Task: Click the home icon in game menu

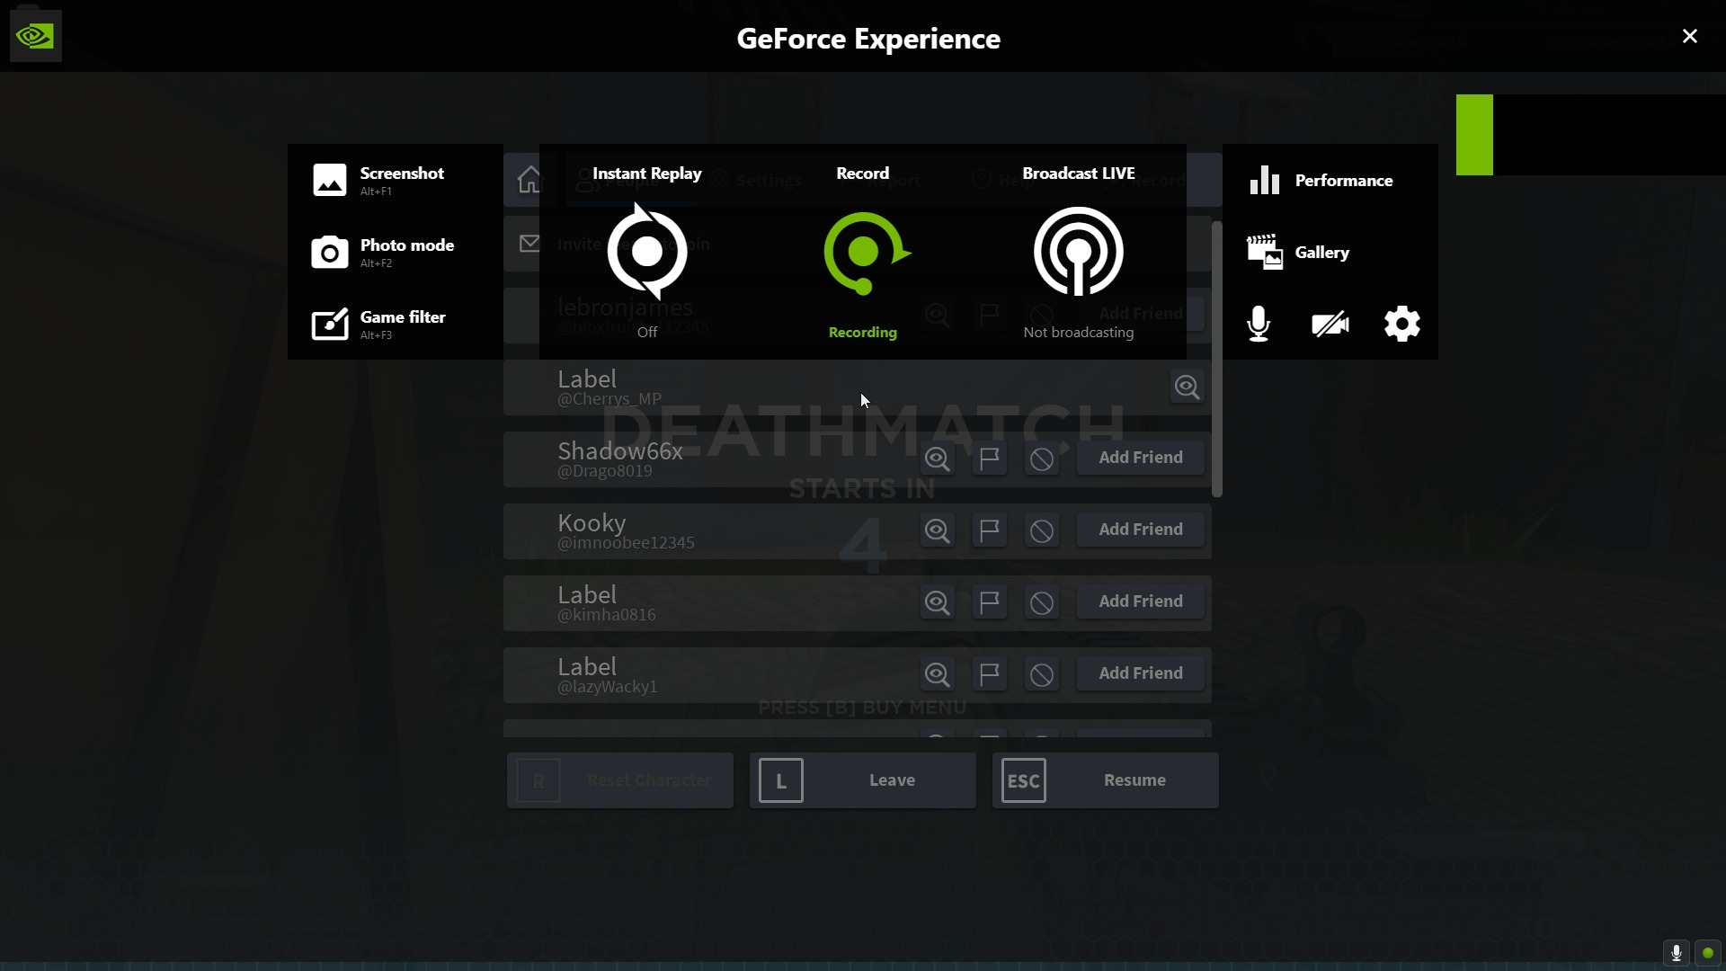Action: 529,180
